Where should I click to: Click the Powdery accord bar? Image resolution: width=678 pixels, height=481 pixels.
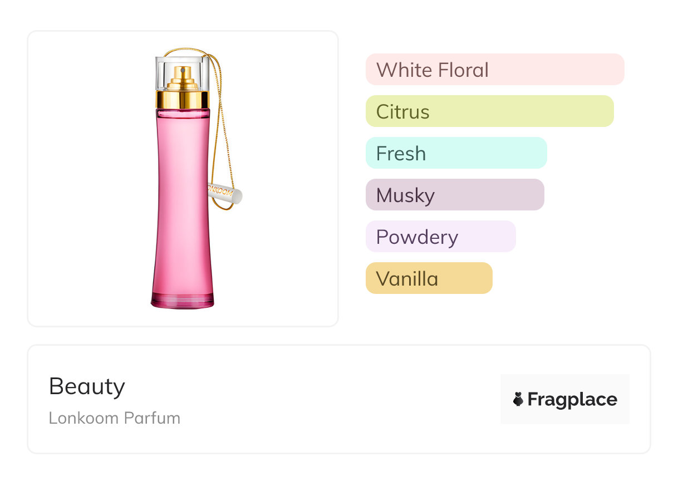coord(440,237)
